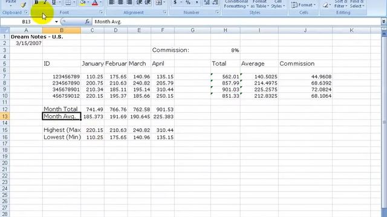The height and width of the screenshot is (217, 387).
Task: Select row 5 header
Action: pyautogui.click(x=5, y=63)
